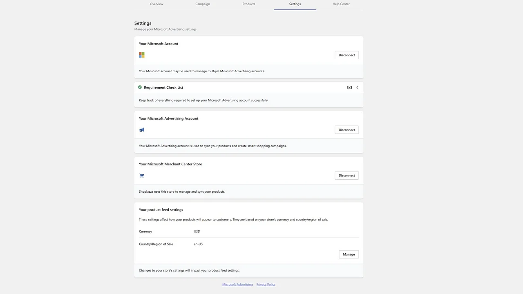Screen dimensions: 523x294
Task: Disconnect the Microsoft Advertising account
Action: (x=346, y=129)
